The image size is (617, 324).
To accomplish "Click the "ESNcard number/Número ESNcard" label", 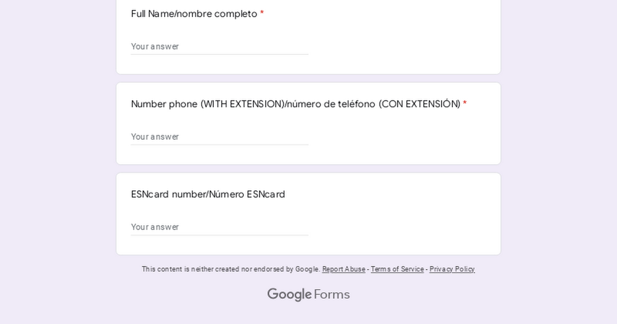I will [208, 194].
